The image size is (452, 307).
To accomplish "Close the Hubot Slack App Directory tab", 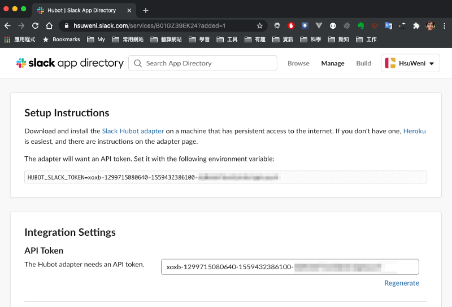I will tap(129, 10).
